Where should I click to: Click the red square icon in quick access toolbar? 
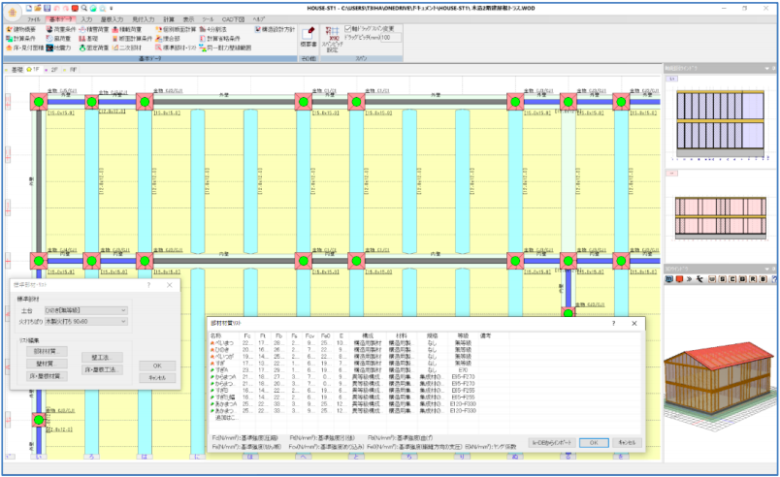click(75, 8)
